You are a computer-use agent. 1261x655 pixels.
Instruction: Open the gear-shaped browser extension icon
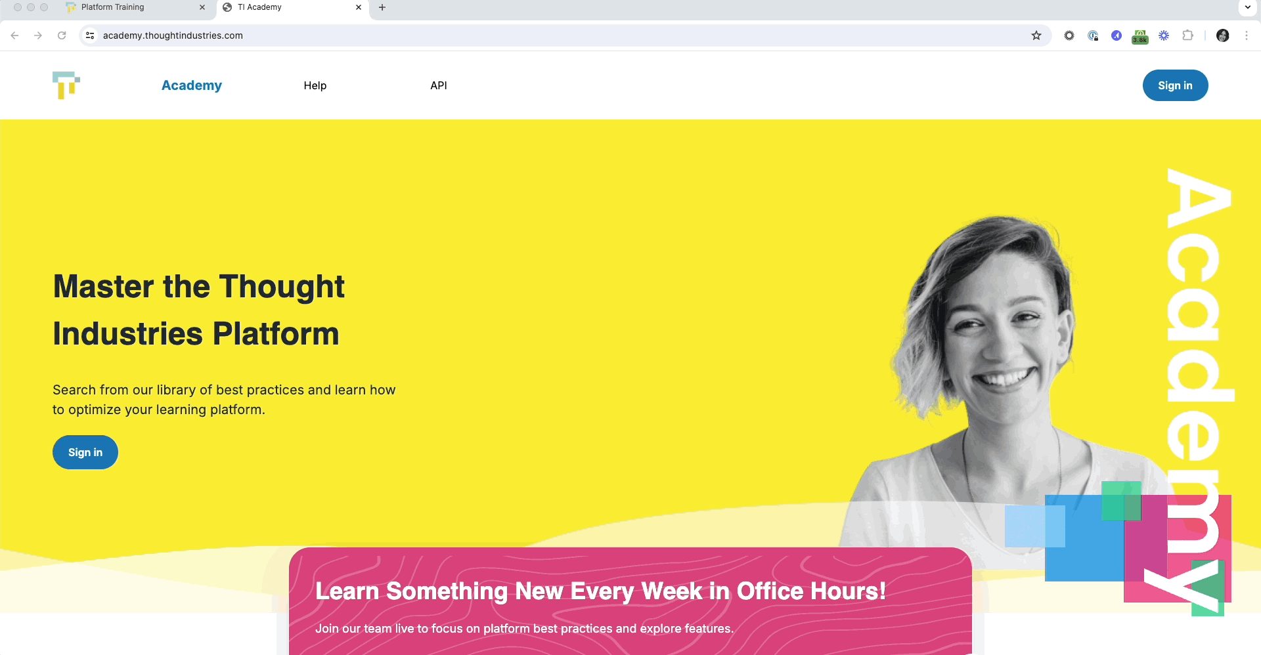[1069, 35]
